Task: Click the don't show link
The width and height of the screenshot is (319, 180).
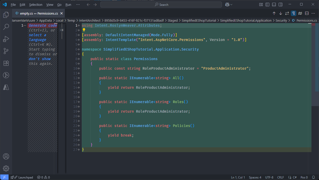Action: (x=40, y=59)
